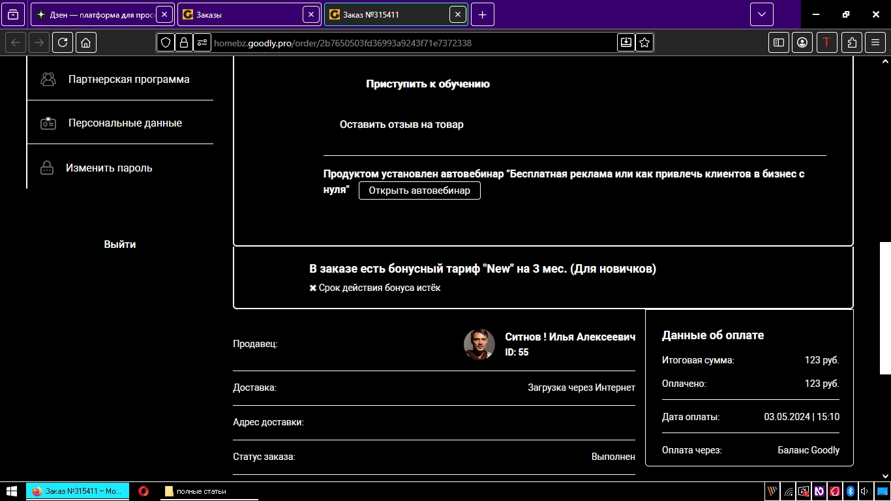Click the padlock site security icon

pos(184,42)
